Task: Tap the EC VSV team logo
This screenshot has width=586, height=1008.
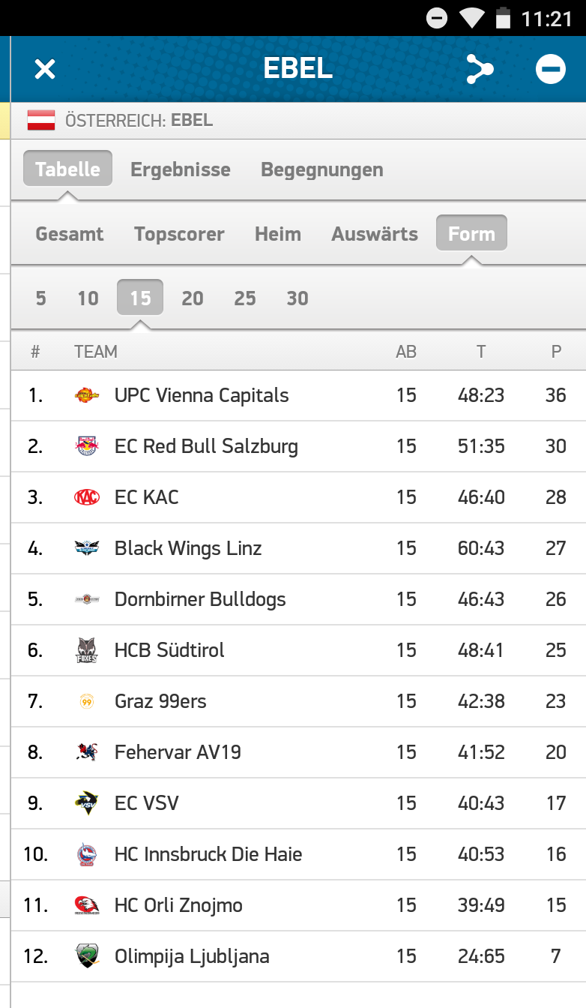Action: tap(87, 803)
